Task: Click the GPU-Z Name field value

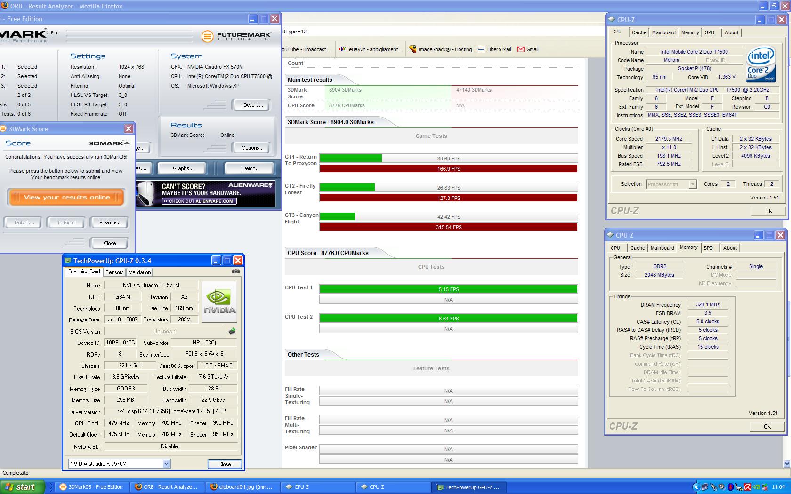Action: pos(151,285)
